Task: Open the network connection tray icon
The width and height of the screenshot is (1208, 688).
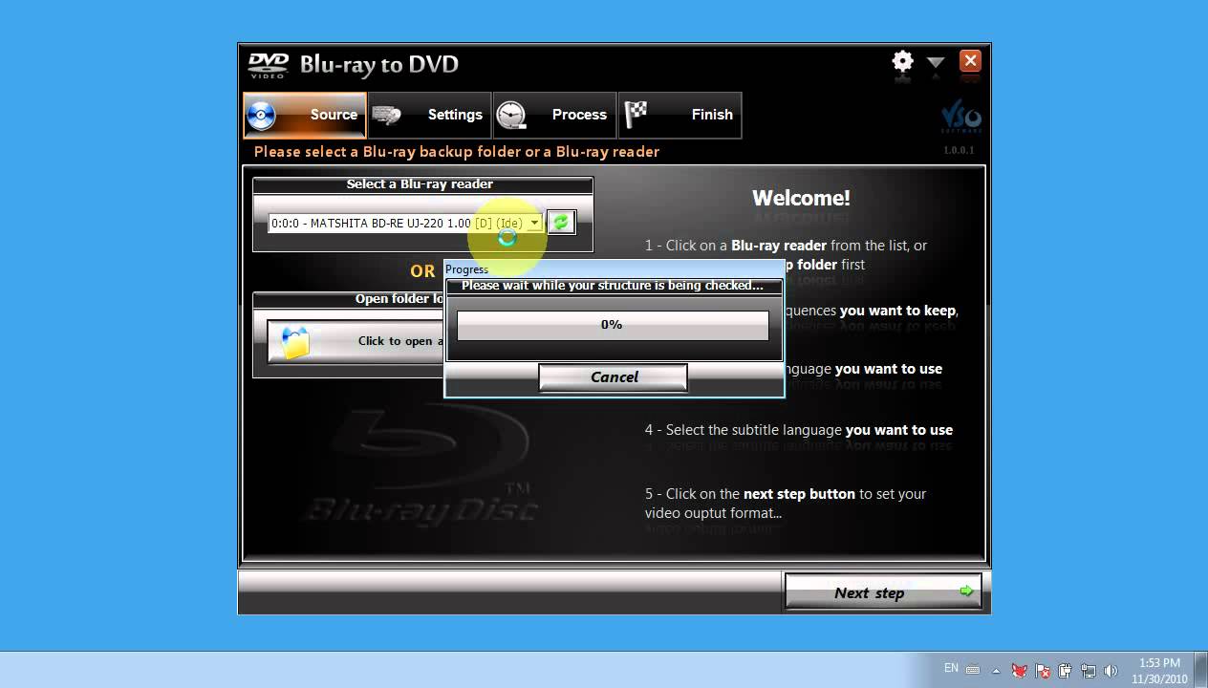Action: click(1088, 670)
